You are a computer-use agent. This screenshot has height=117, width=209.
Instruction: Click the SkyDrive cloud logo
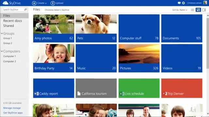pos(6,3)
